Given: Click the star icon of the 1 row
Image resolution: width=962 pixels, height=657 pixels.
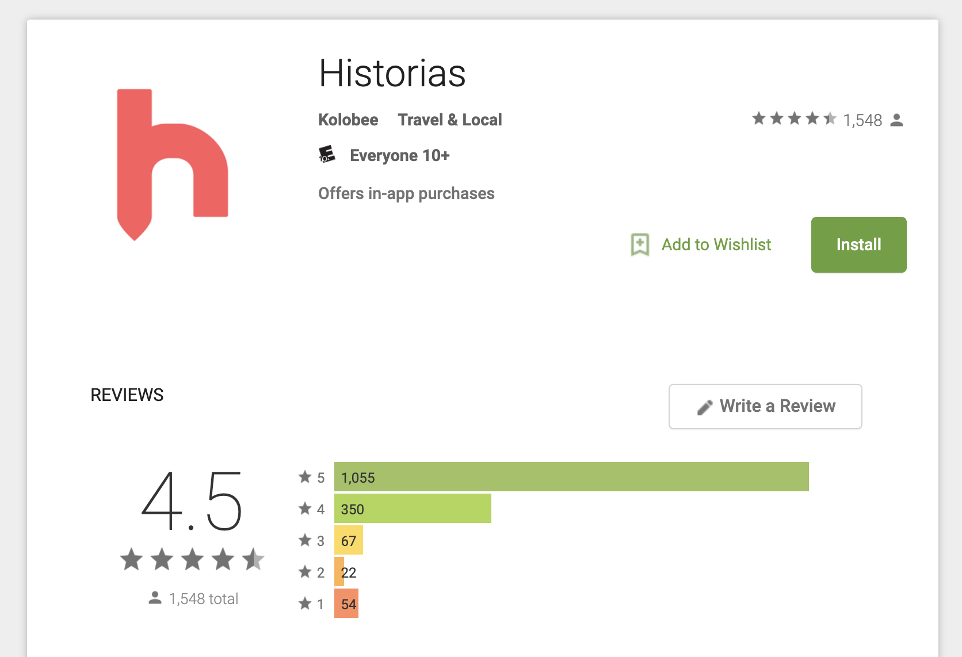Looking at the screenshot, I should point(305,603).
